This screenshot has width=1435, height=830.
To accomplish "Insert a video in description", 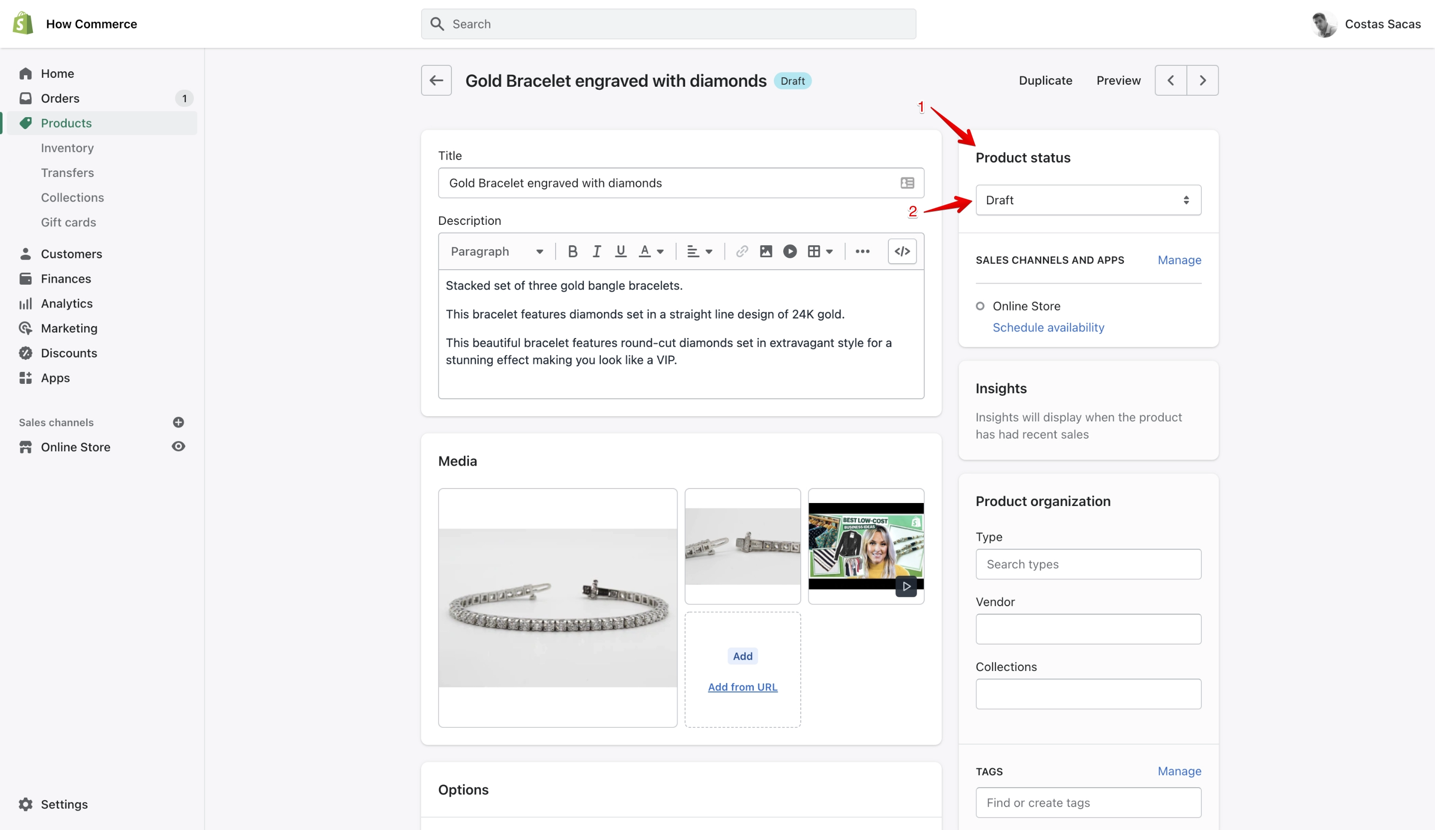I will click(790, 251).
